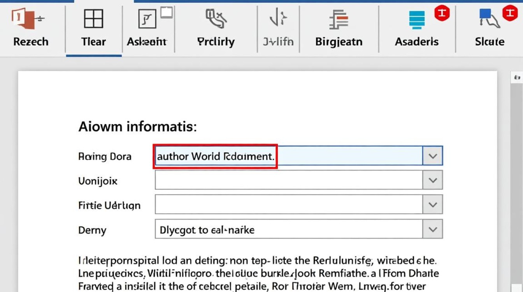
Task: Click the red badge on Slcate
Action: click(x=510, y=14)
